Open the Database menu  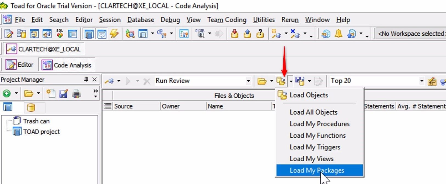(141, 20)
